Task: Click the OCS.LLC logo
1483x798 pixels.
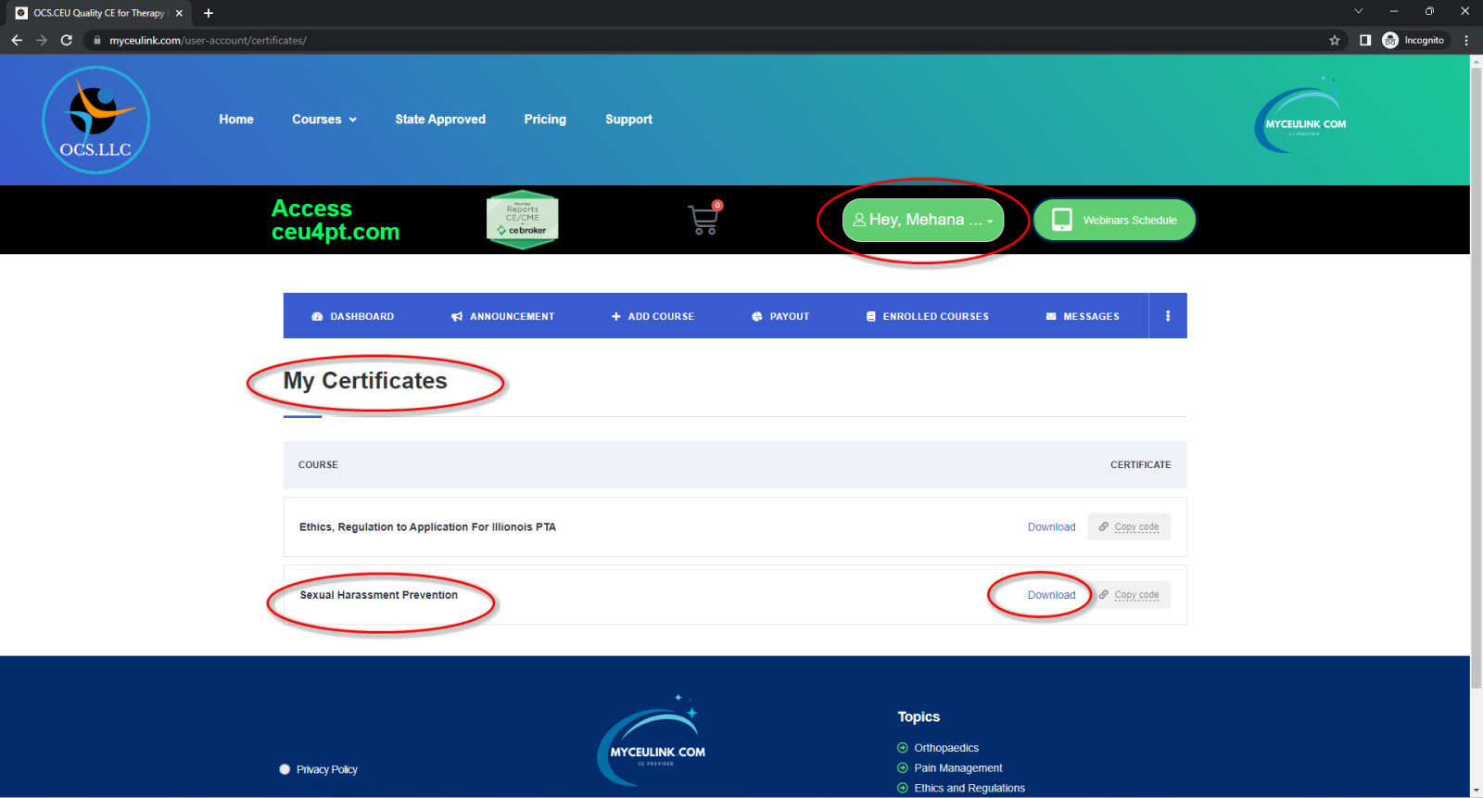Action: click(x=95, y=120)
